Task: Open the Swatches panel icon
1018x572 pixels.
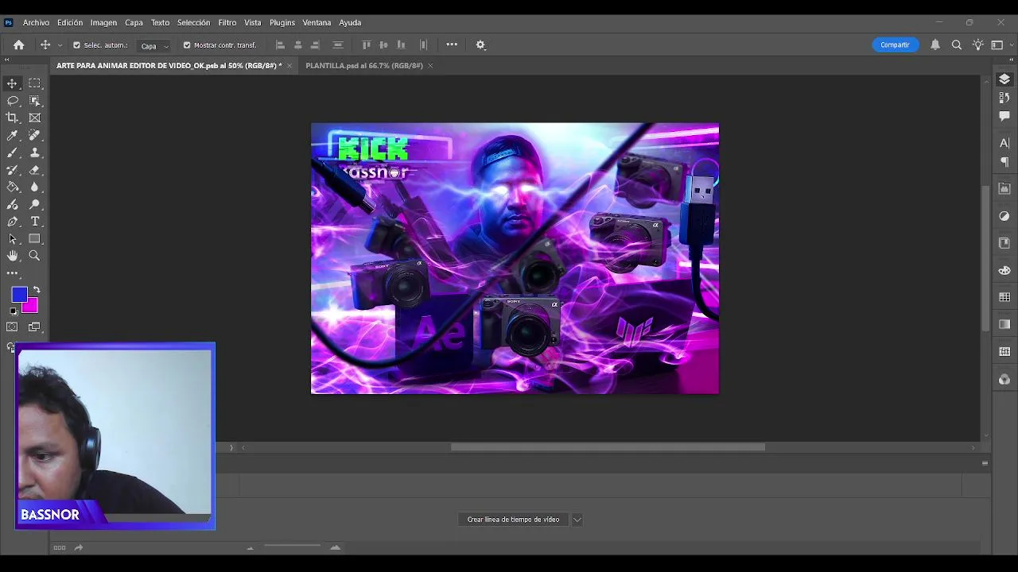Action: (x=1004, y=297)
